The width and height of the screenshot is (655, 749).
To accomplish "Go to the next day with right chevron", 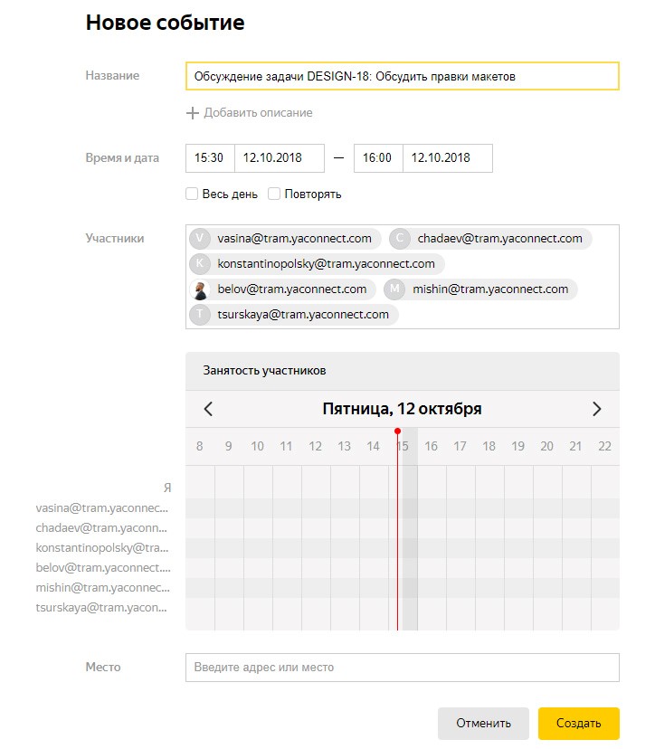I will pyautogui.click(x=596, y=409).
